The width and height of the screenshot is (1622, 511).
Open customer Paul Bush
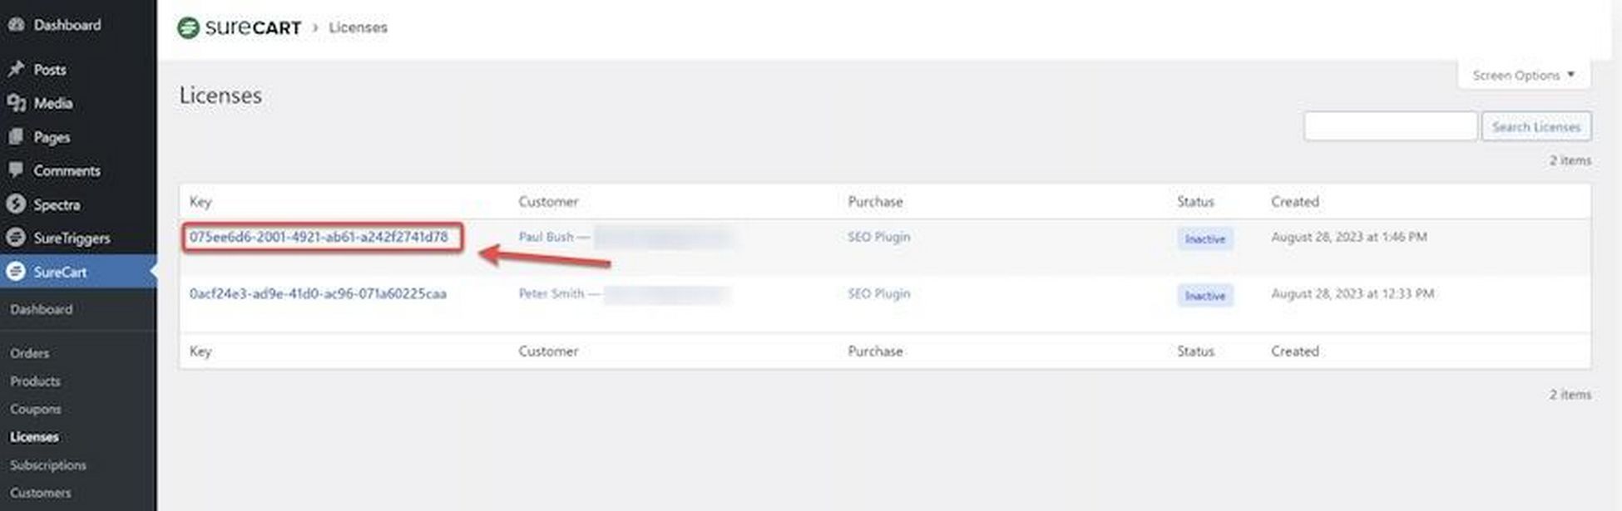pos(546,237)
